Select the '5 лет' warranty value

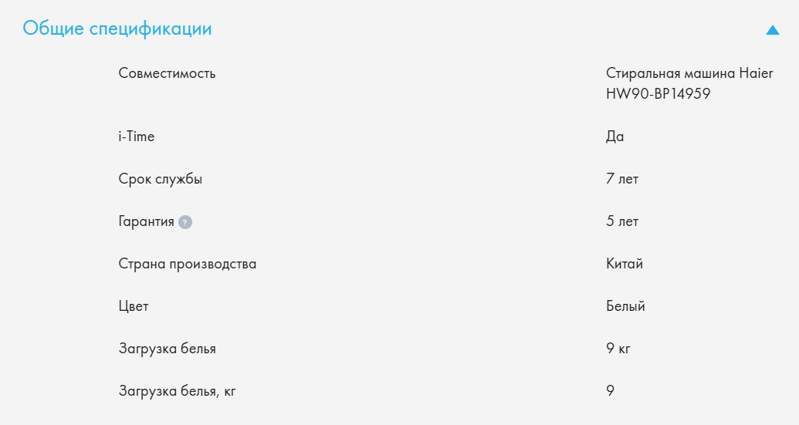(x=622, y=222)
